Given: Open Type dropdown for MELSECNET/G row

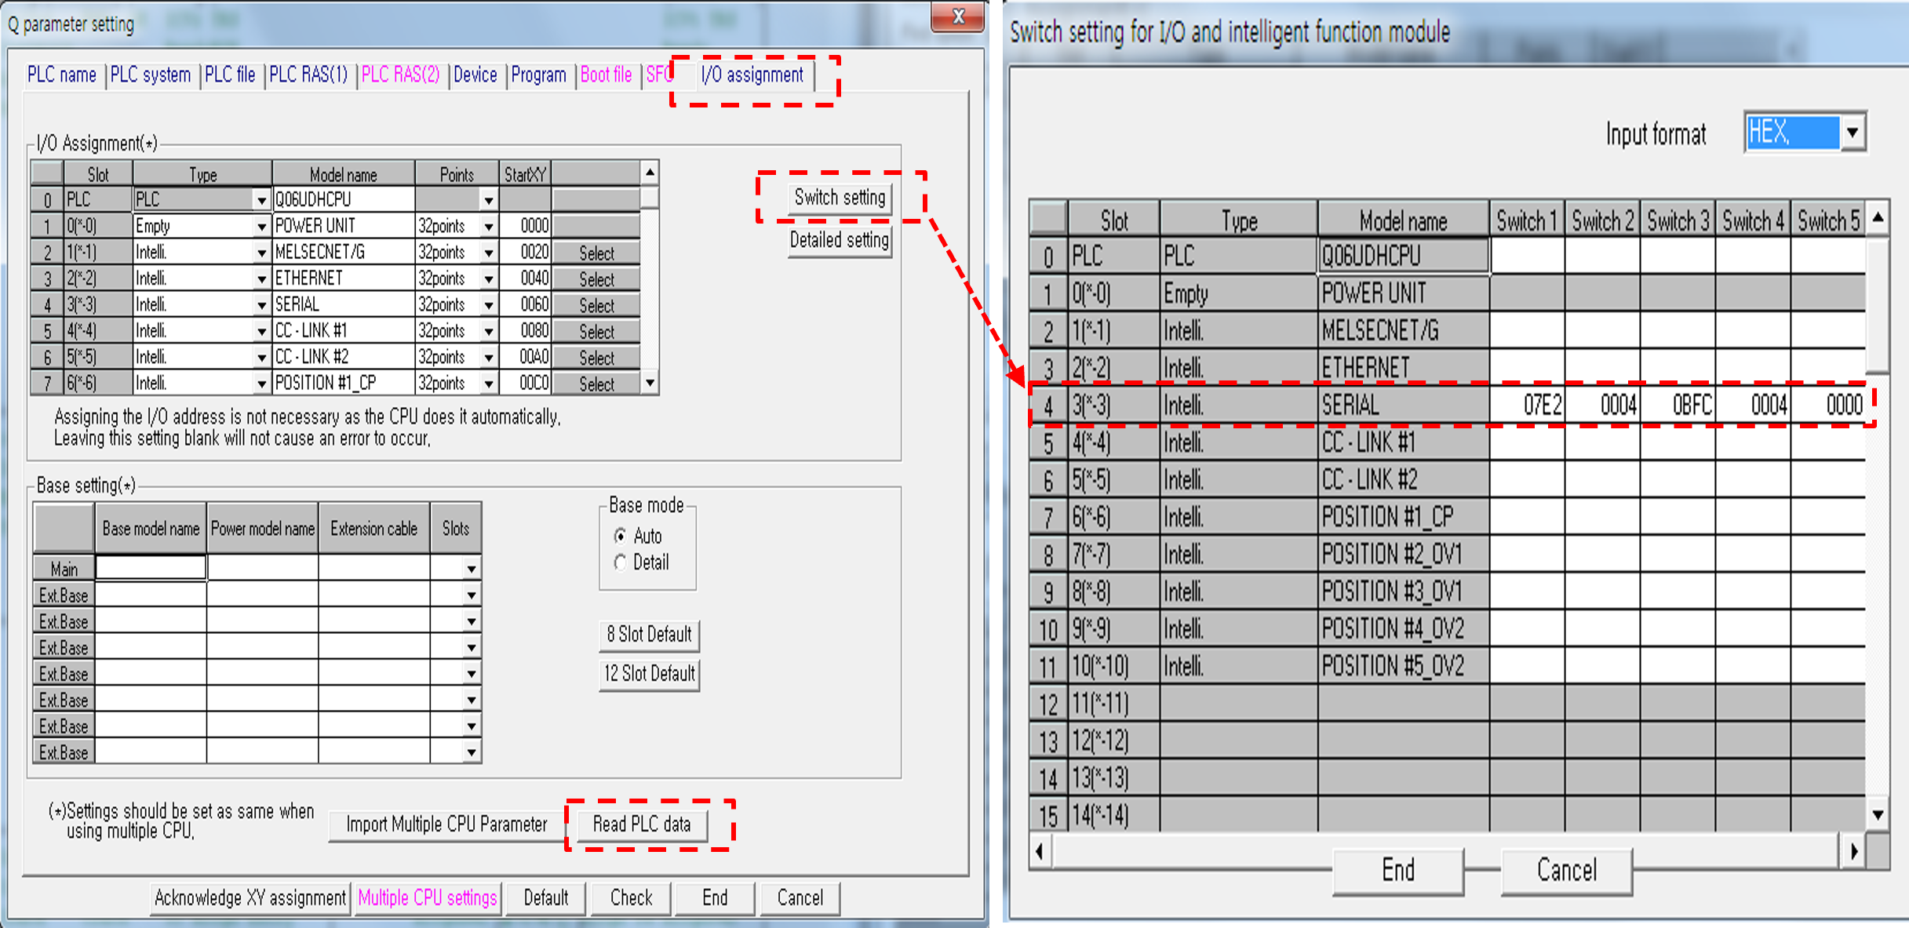Looking at the screenshot, I should click(x=261, y=253).
